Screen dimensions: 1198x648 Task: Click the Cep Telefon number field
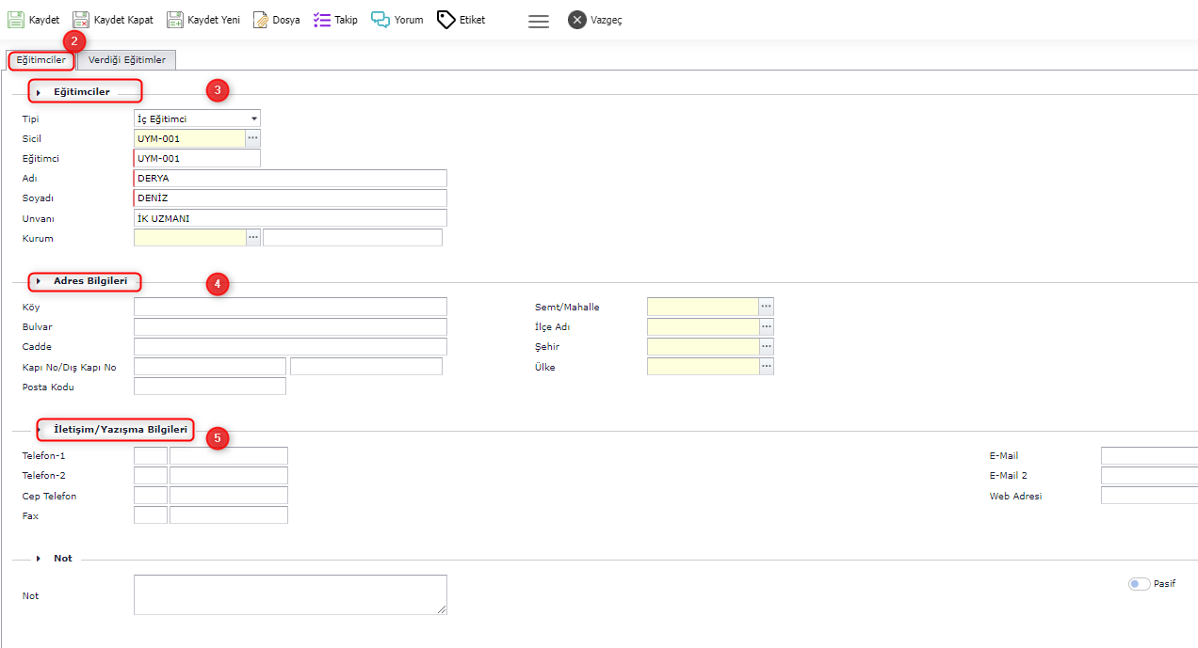tap(229, 495)
